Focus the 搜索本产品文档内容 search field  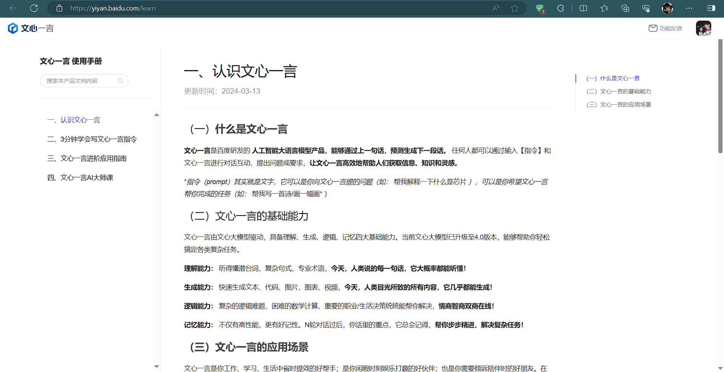(84, 81)
